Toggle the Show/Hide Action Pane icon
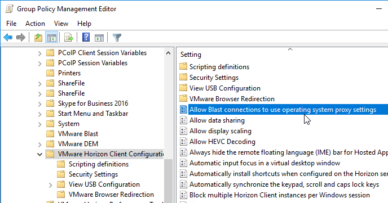The width and height of the screenshot is (388, 203). 99,38
